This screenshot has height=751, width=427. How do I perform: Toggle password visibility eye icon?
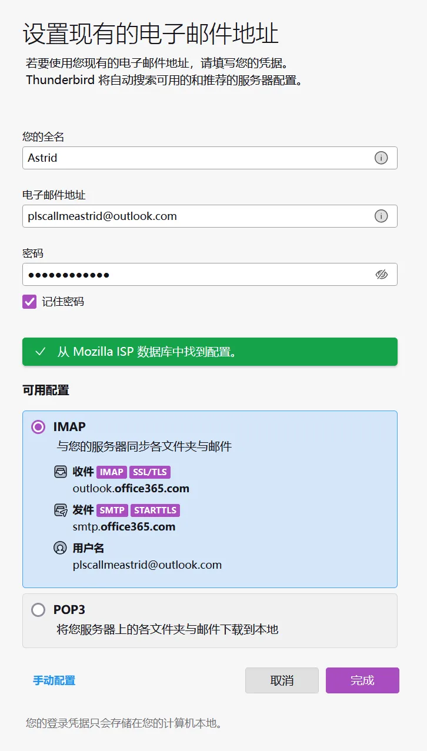[382, 274]
